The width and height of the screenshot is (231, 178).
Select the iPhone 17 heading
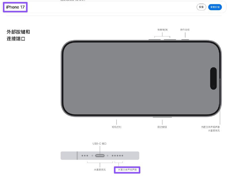pos(15,7)
